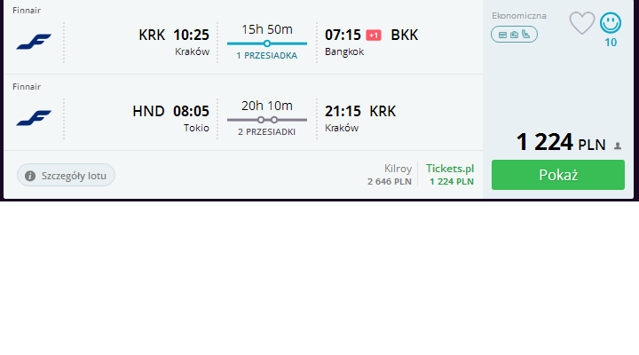Show the offer with green Pokaż button
This screenshot has height=355, width=639.
[x=558, y=175]
